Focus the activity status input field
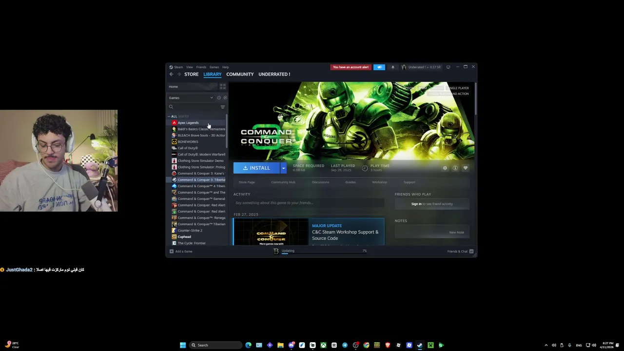The width and height of the screenshot is (624, 351). tap(309, 203)
